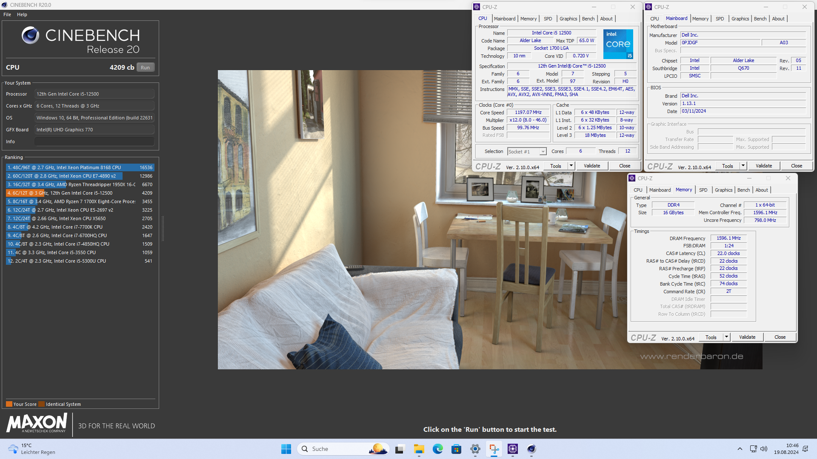Click Tools button in Memory CPU-Z window
The height and width of the screenshot is (459, 817).
pyautogui.click(x=711, y=337)
